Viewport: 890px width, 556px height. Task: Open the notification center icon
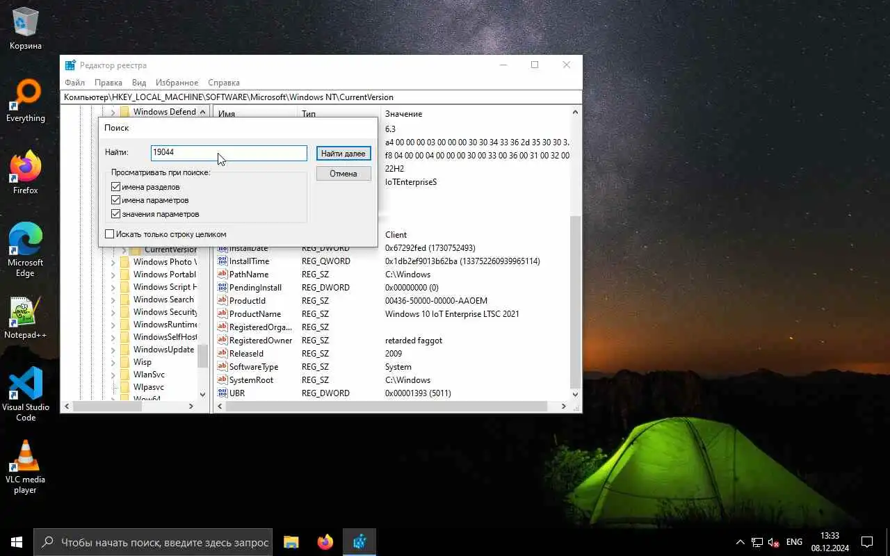[x=867, y=542]
